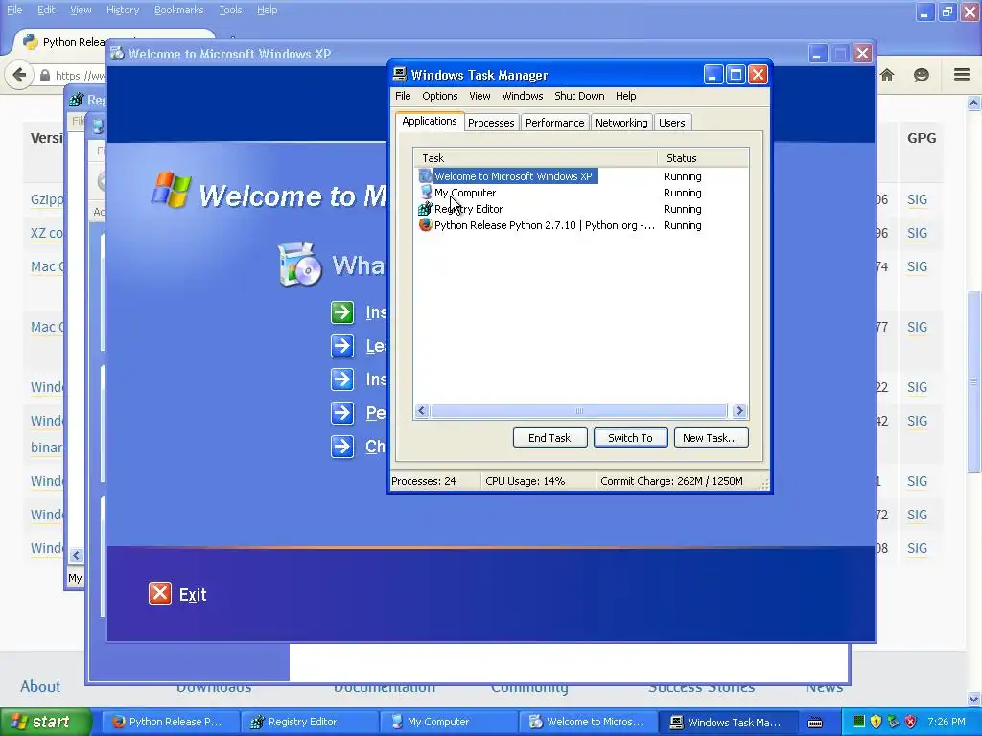The width and height of the screenshot is (982, 736).
Task: Click the green arrow icon in Welcome window
Action: click(x=342, y=312)
